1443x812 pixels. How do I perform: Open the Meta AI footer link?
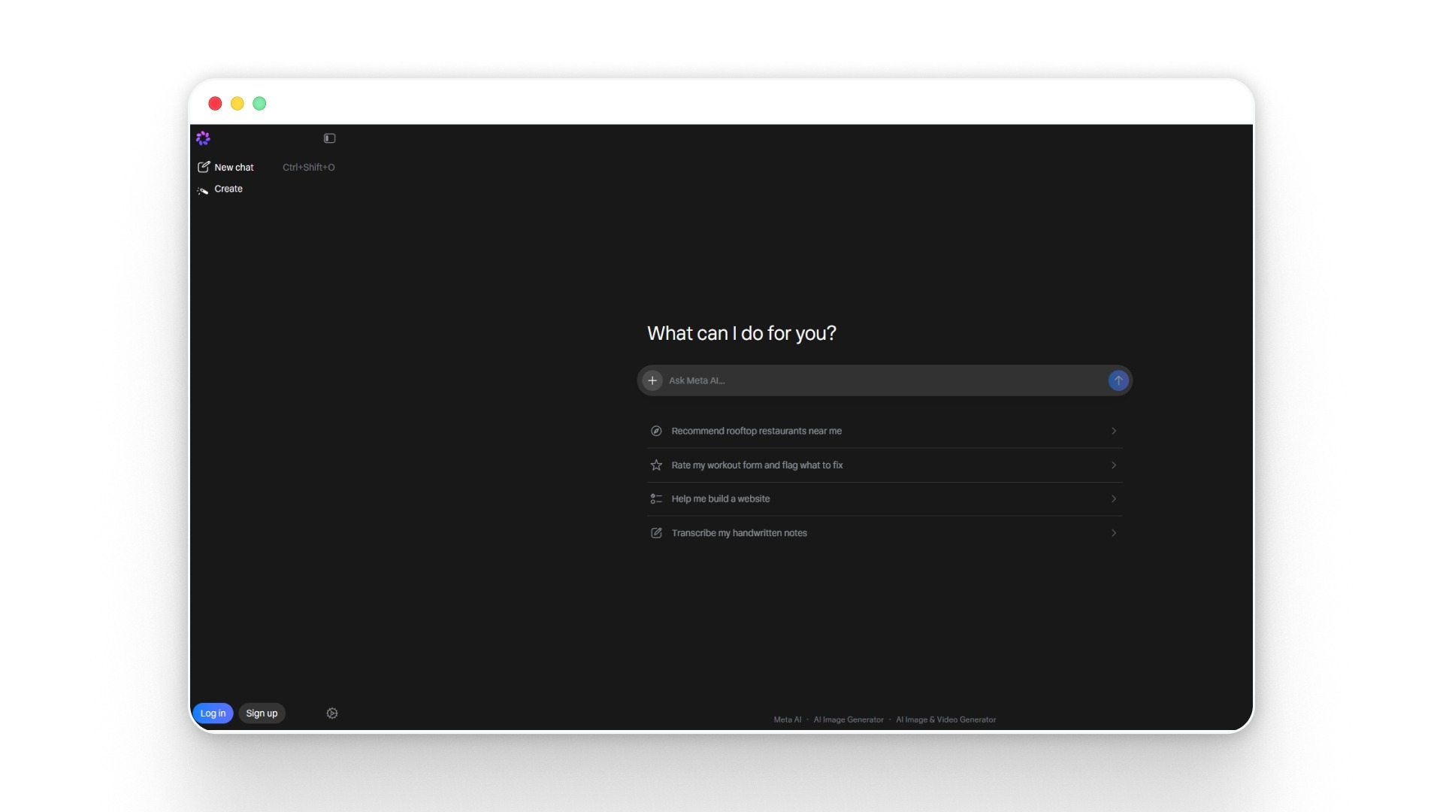[x=788, y=720]
